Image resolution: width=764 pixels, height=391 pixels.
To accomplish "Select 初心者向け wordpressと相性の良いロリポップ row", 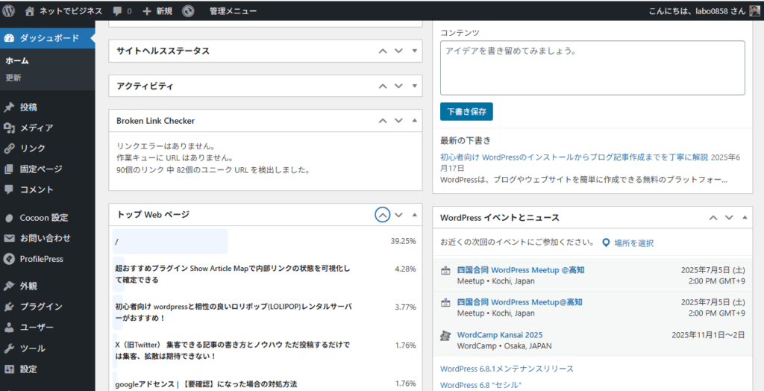I will click(x=265, y=312).
